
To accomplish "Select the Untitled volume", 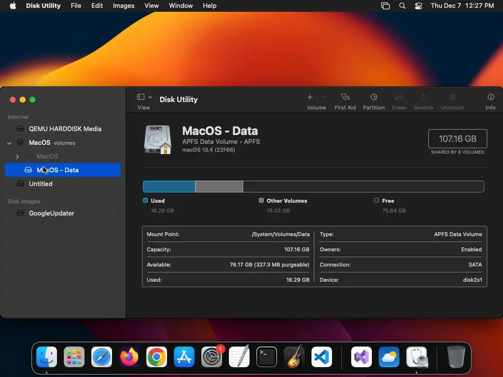I will click(x=62, y=184).
